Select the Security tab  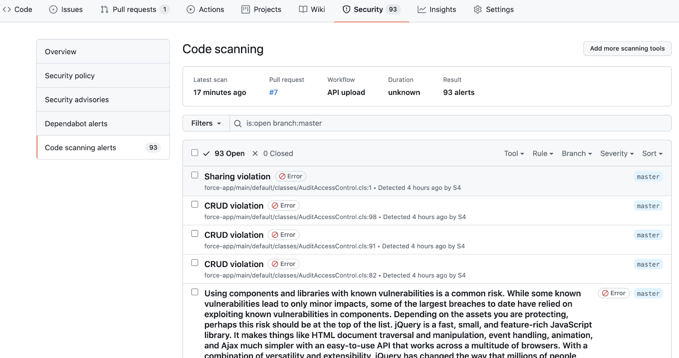(x=372, y=9)
